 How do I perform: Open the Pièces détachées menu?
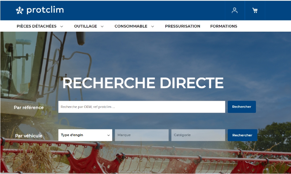[x=37, y=26]
